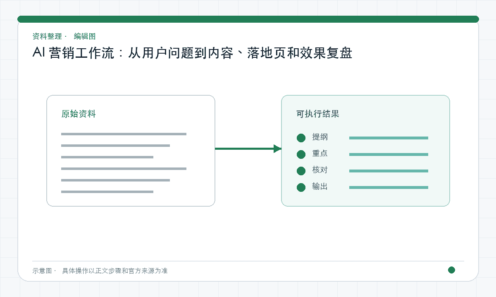Image resolution: width=496 pixels, height=297 pixels.
Task: Click the 输出 label
Action: point(320,186)
